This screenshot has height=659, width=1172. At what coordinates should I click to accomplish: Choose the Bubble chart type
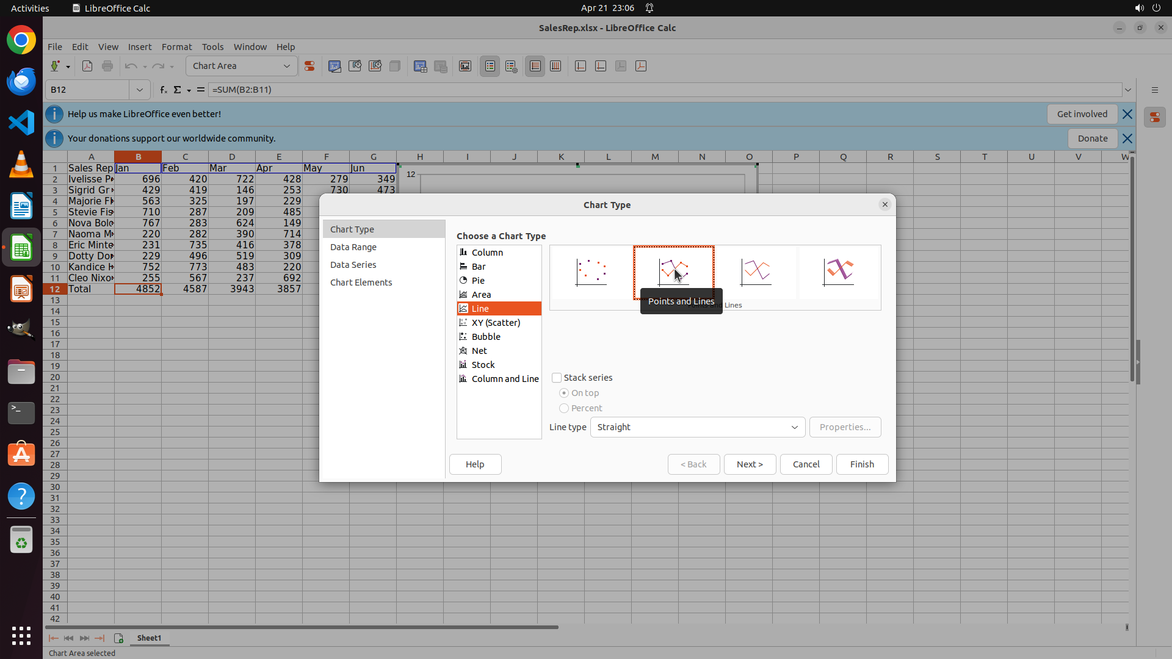(486, 337)
